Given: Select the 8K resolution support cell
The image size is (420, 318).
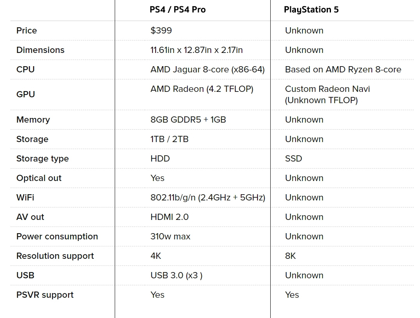Looking at the screenshot, I should click(x=290, y=256).
